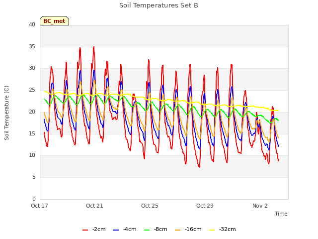Image resolution: width=318 pixels, height=239 pixels.
Task: Click the 5 y-axis tick label
Action: click(x=34, y=177)
